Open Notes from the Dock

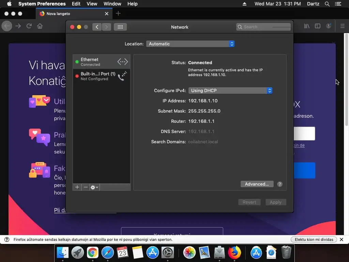click(137, 252)
